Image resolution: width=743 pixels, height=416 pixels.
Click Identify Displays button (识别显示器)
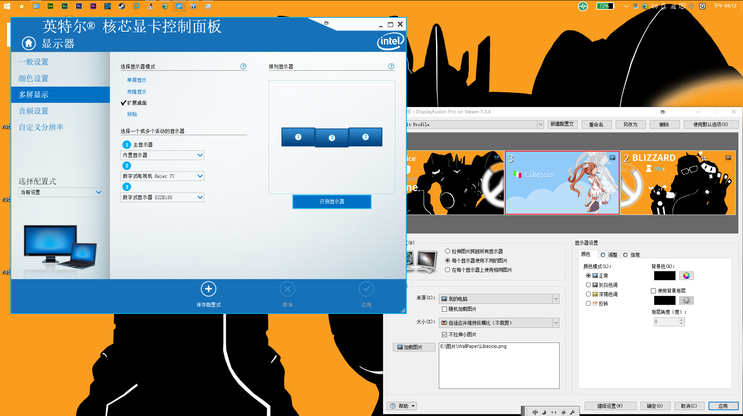click(x=332, y=201)
